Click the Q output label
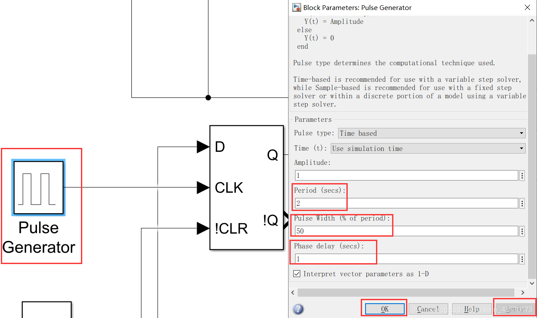Image resolution: width=537 pixels, height=318 pixels. coord(272,155)
